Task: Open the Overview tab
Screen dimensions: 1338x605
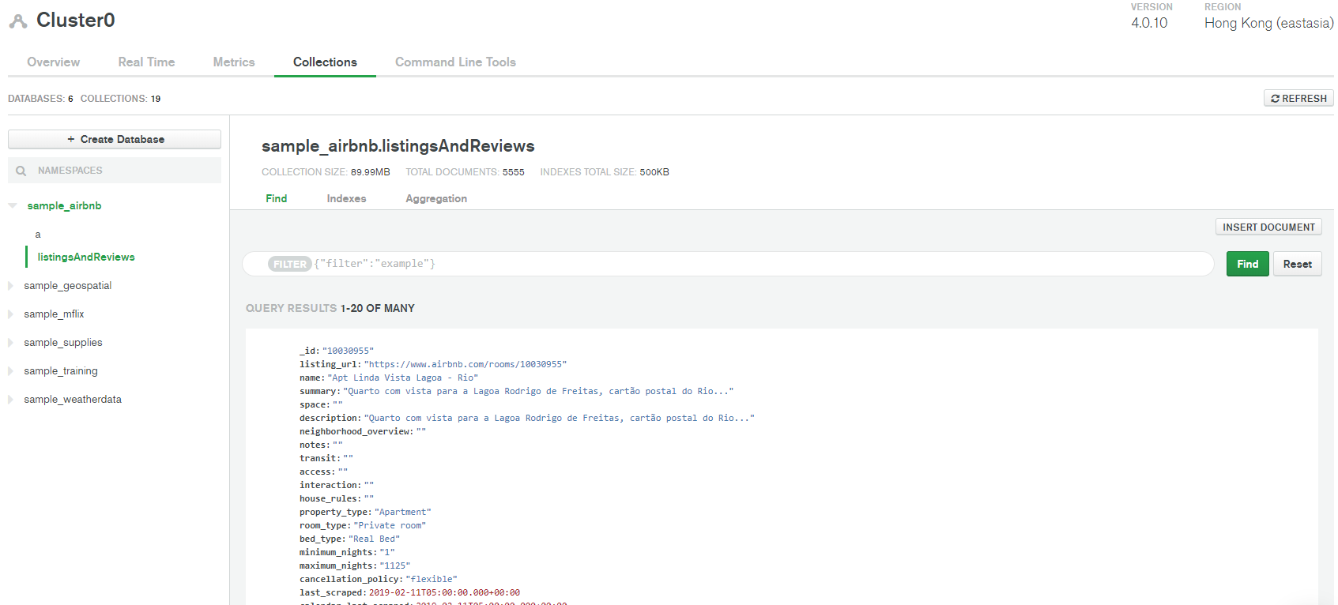Action: (x=53, y=62)
